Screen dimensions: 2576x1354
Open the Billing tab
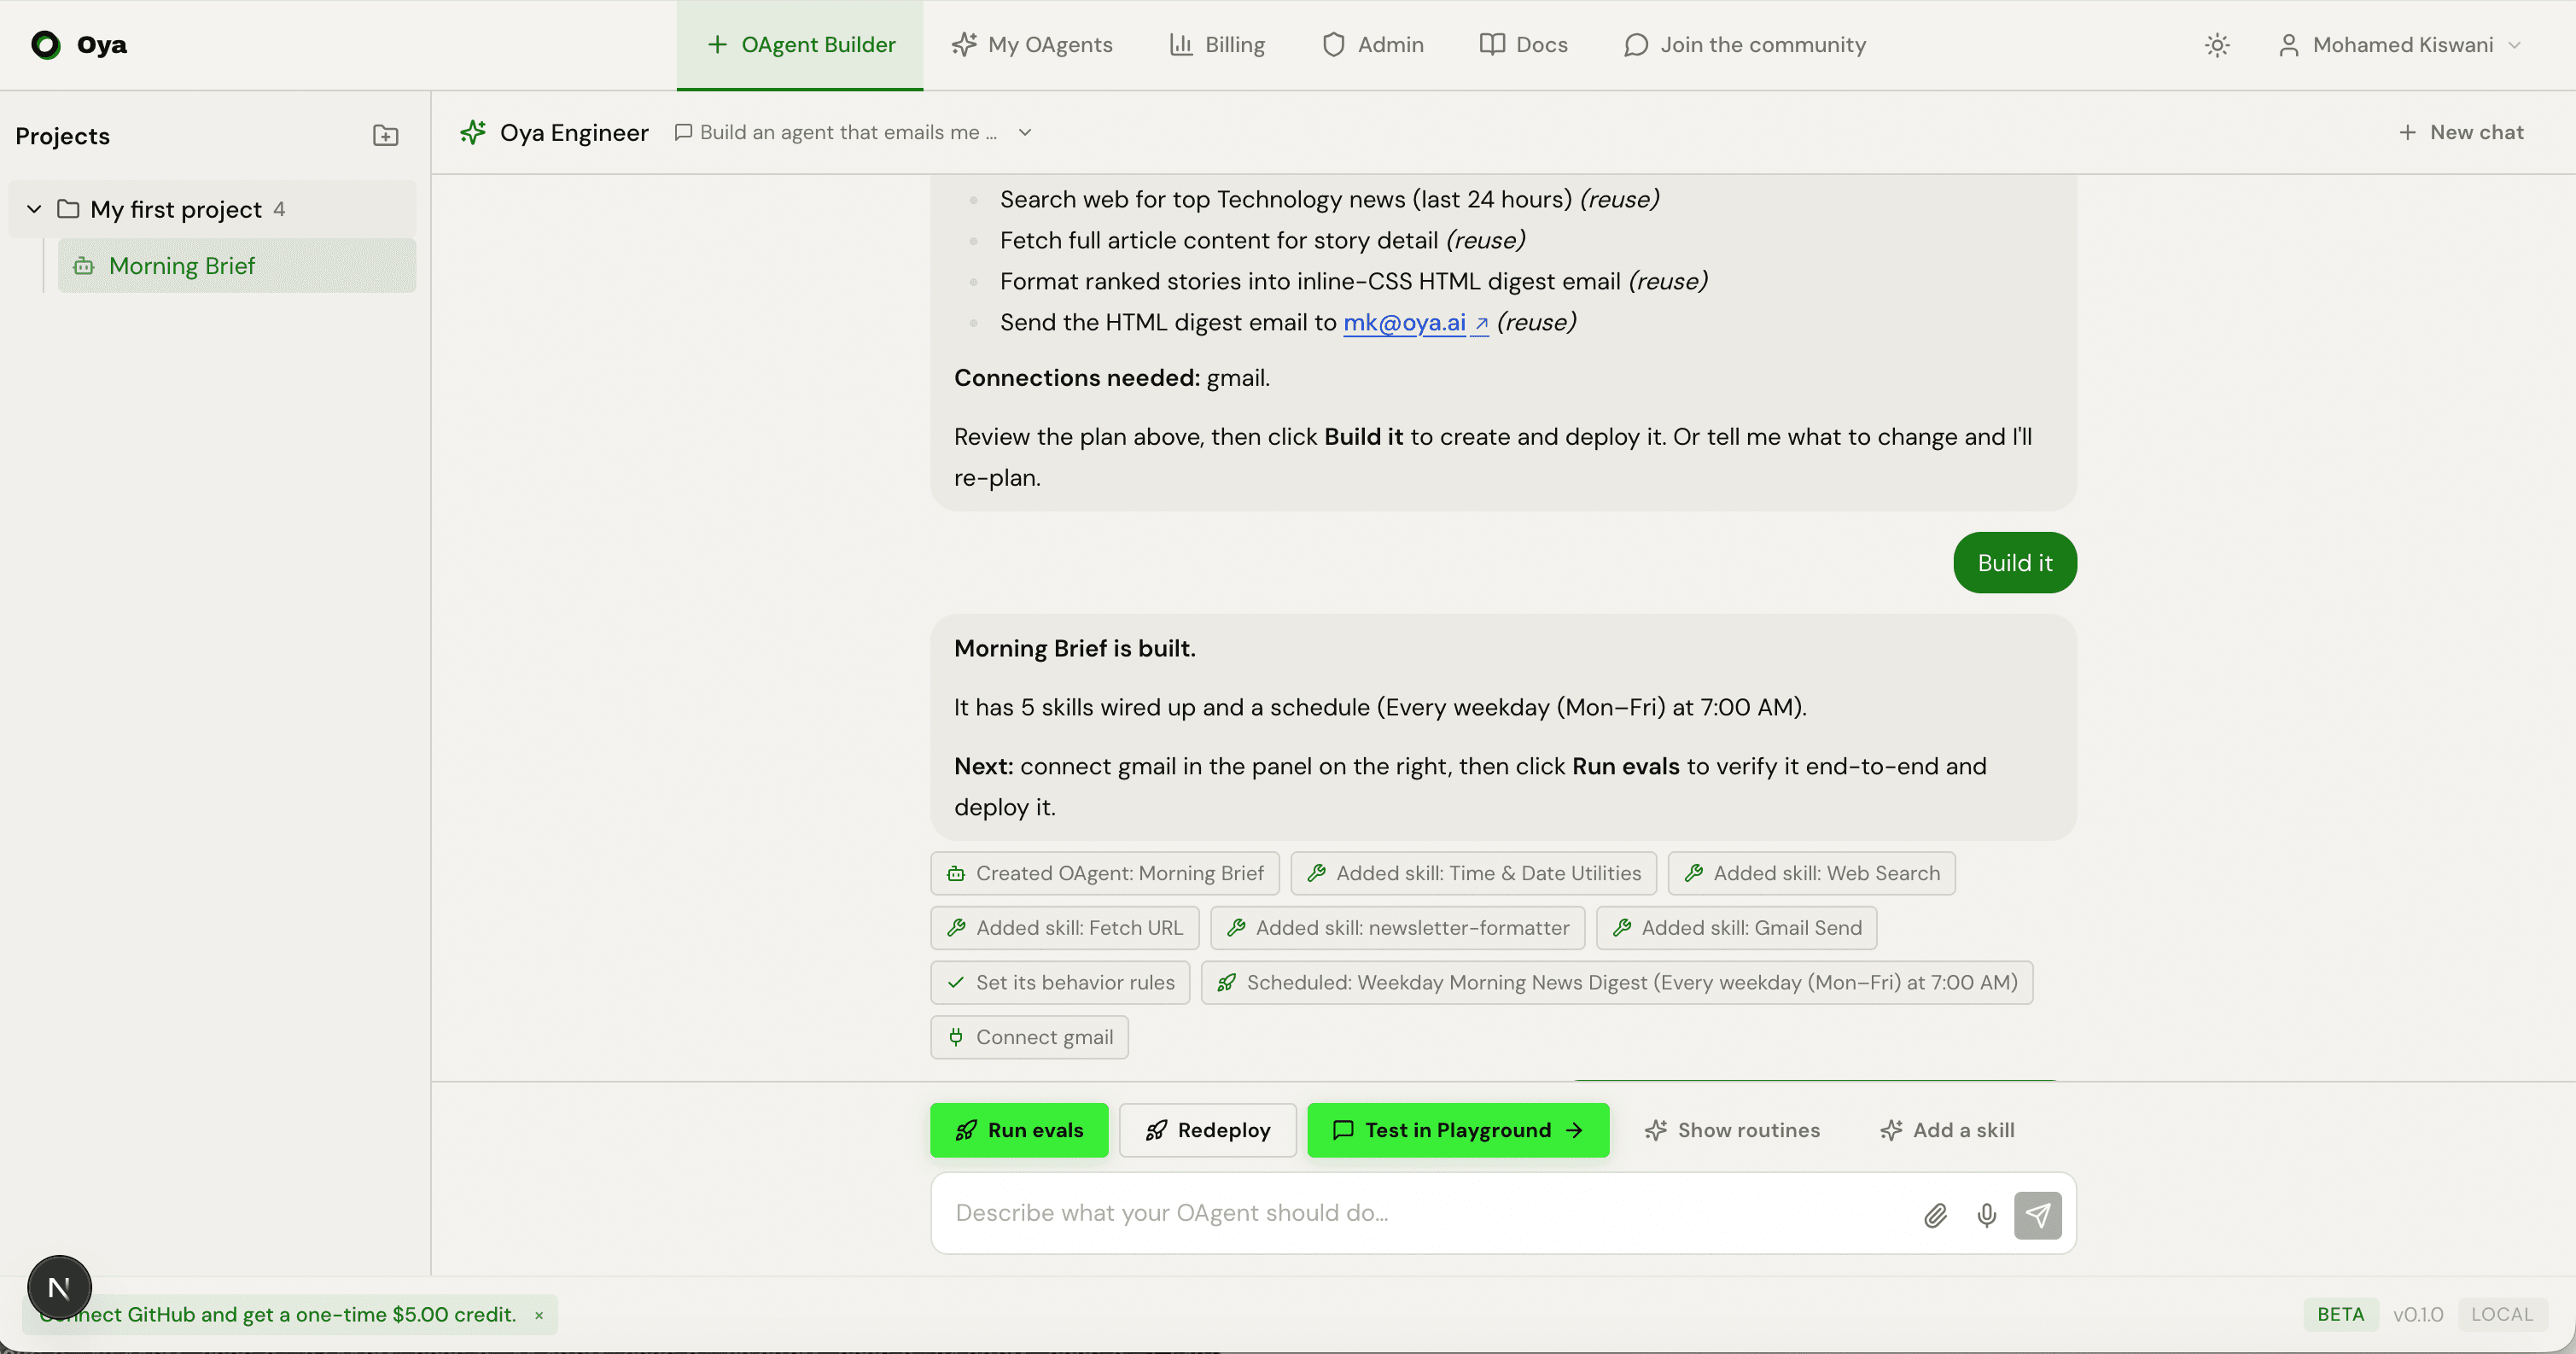[x=1217, y=45]
